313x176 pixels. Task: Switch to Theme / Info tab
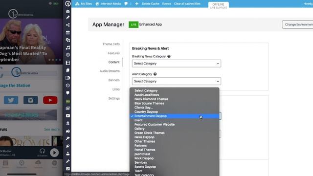pos(111,44)
